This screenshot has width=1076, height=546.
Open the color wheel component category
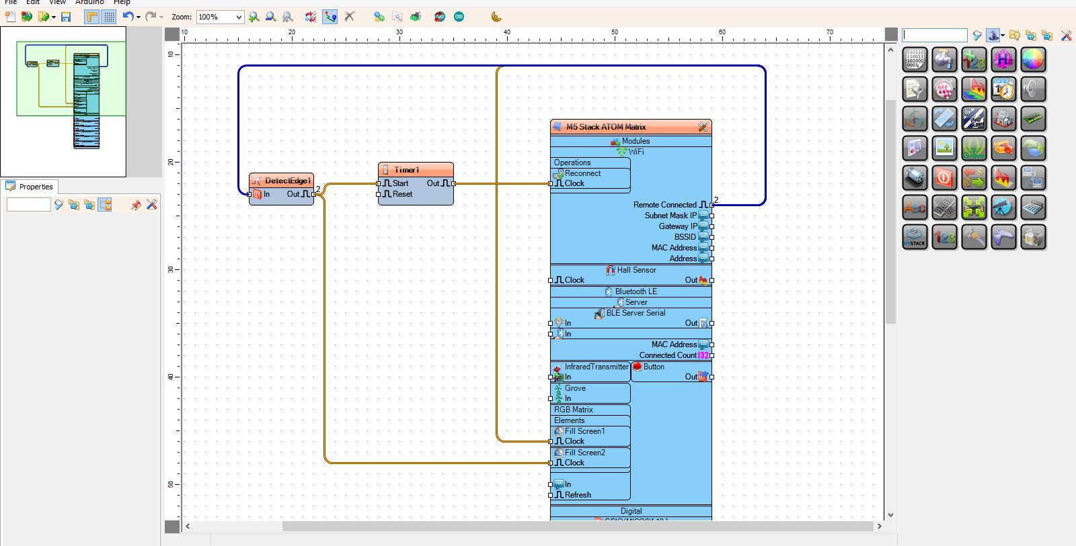tap(1033, 60)
